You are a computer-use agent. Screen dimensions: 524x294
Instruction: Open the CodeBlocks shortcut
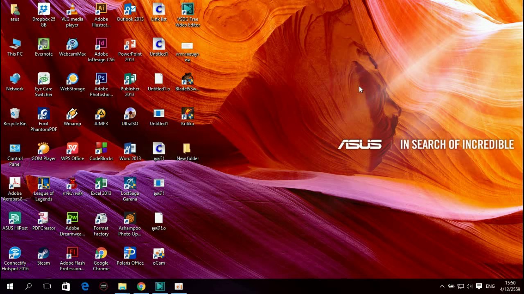[101, 151]
